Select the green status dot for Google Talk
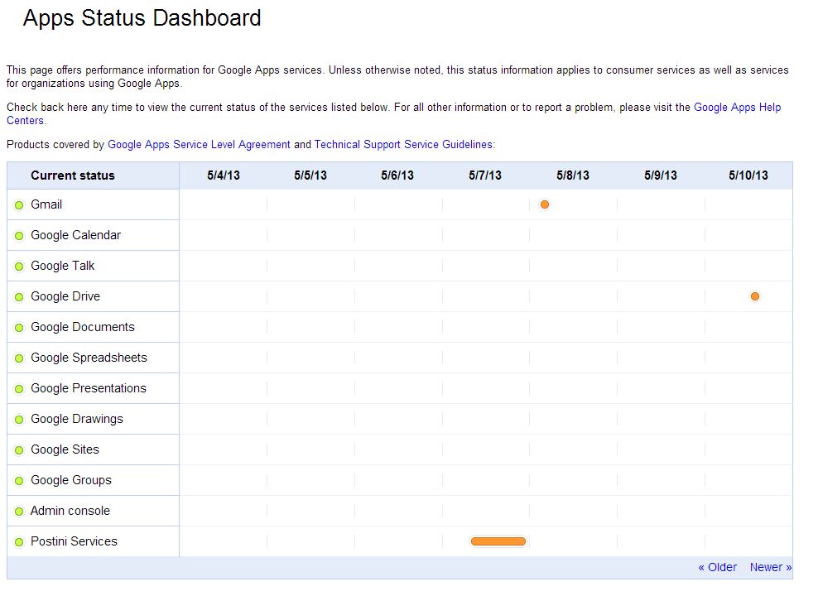 pyautogui.click(x=19, y=267)
